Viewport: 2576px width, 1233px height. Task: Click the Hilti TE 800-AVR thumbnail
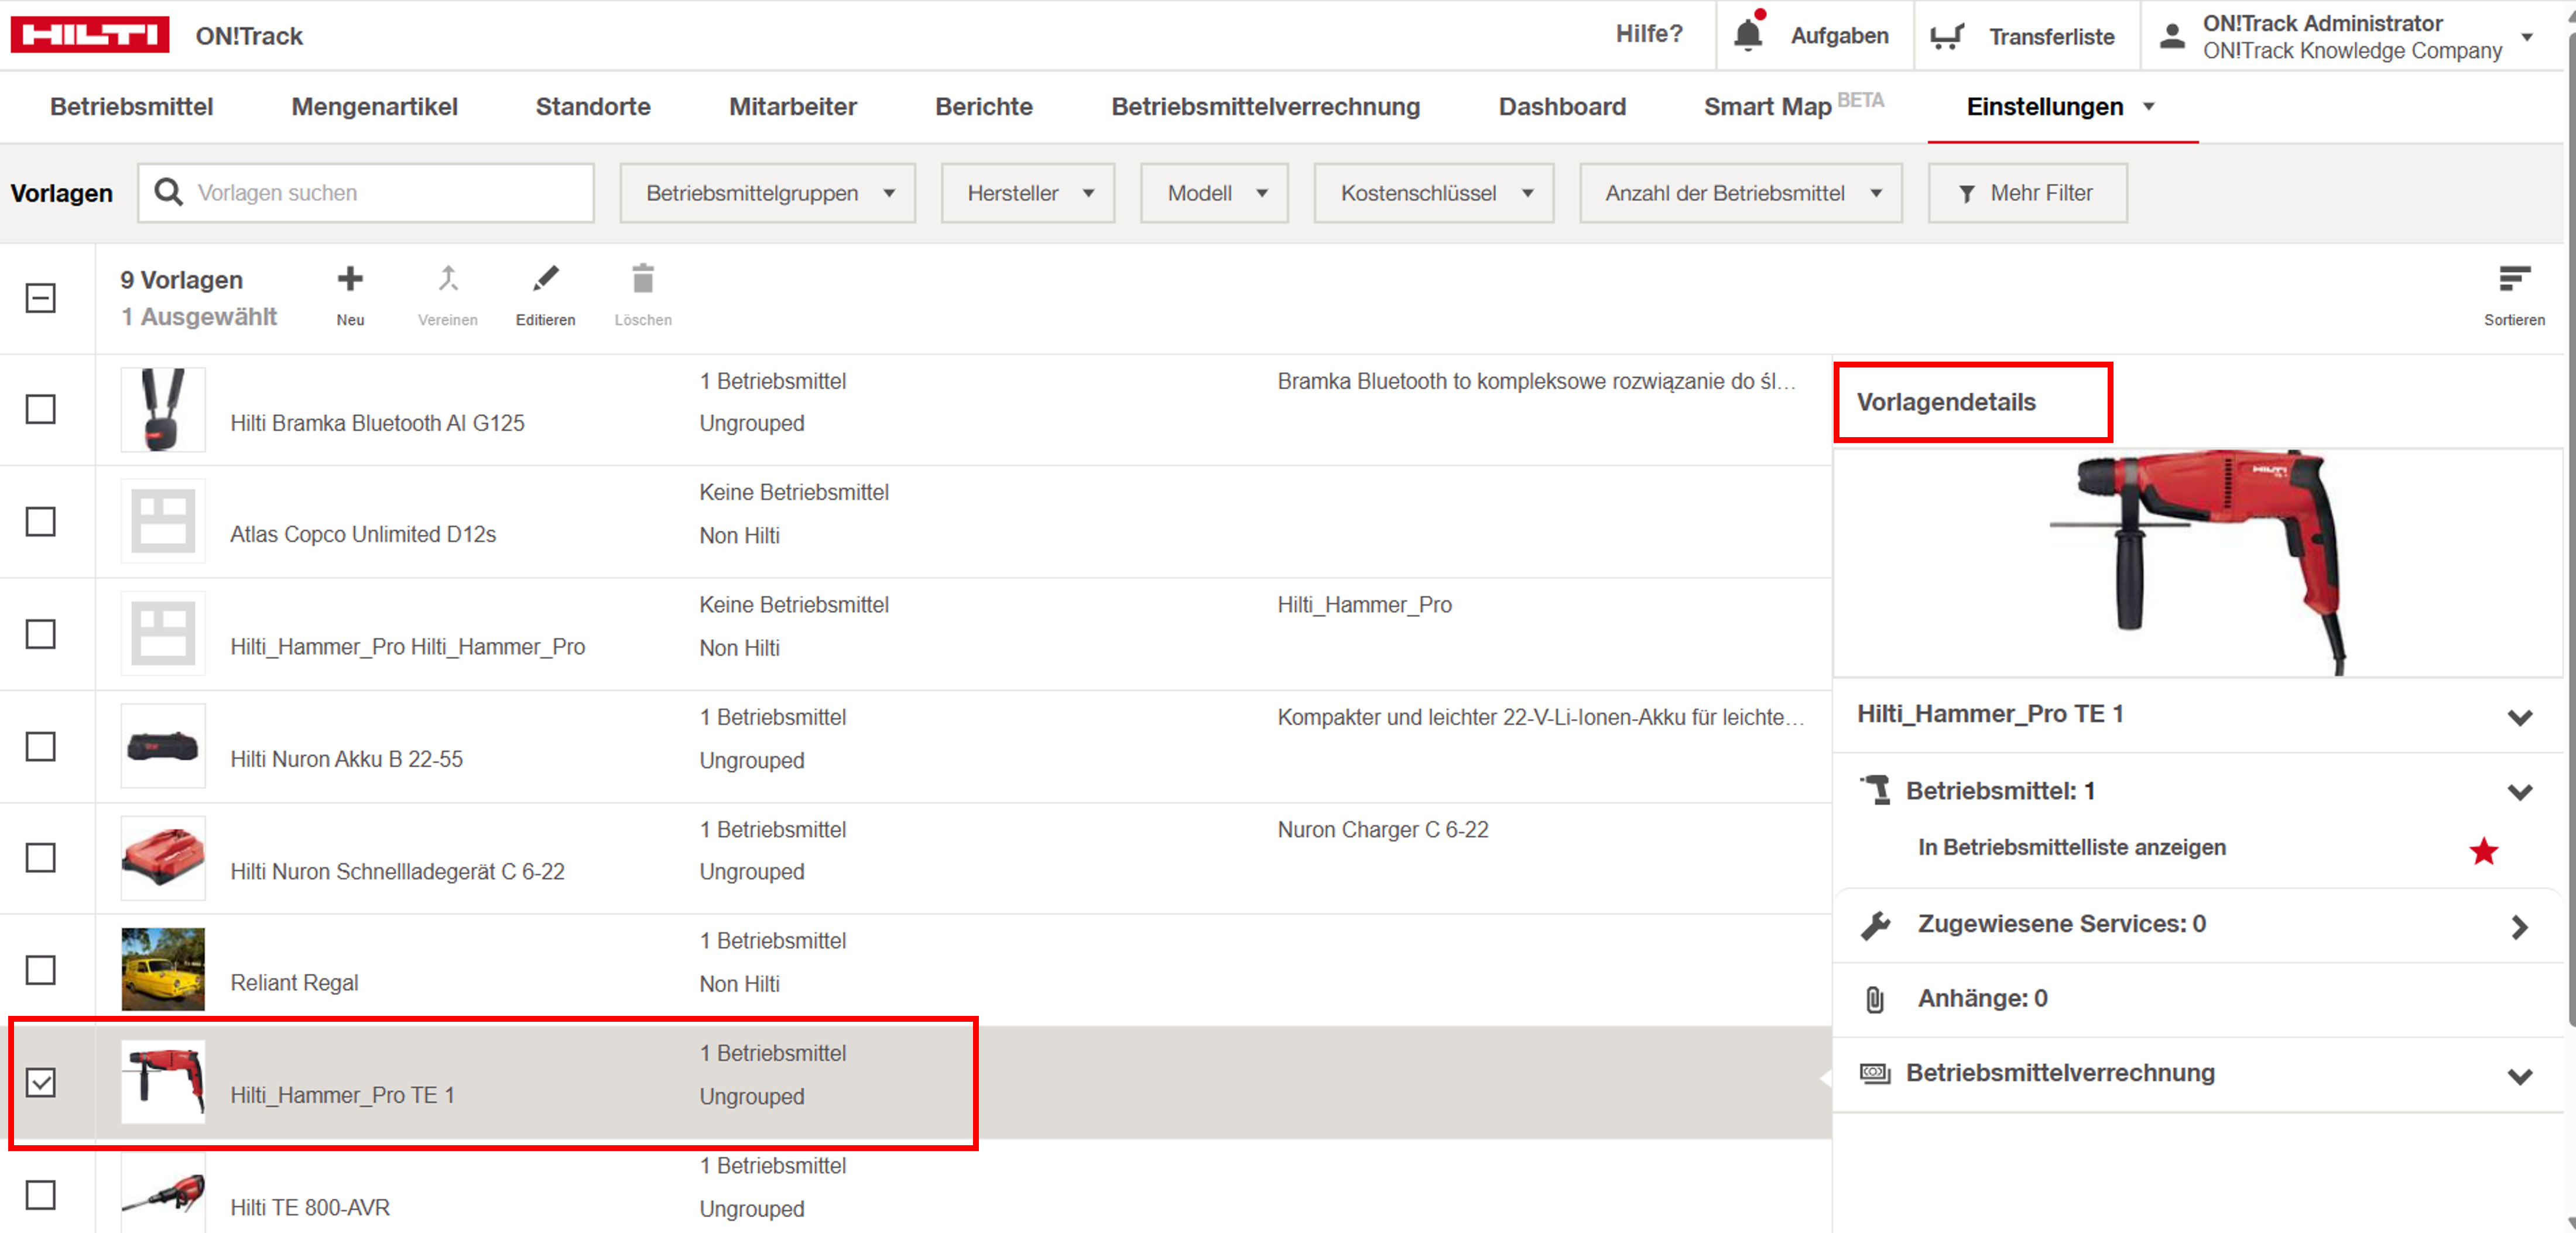pos(163,1193)
